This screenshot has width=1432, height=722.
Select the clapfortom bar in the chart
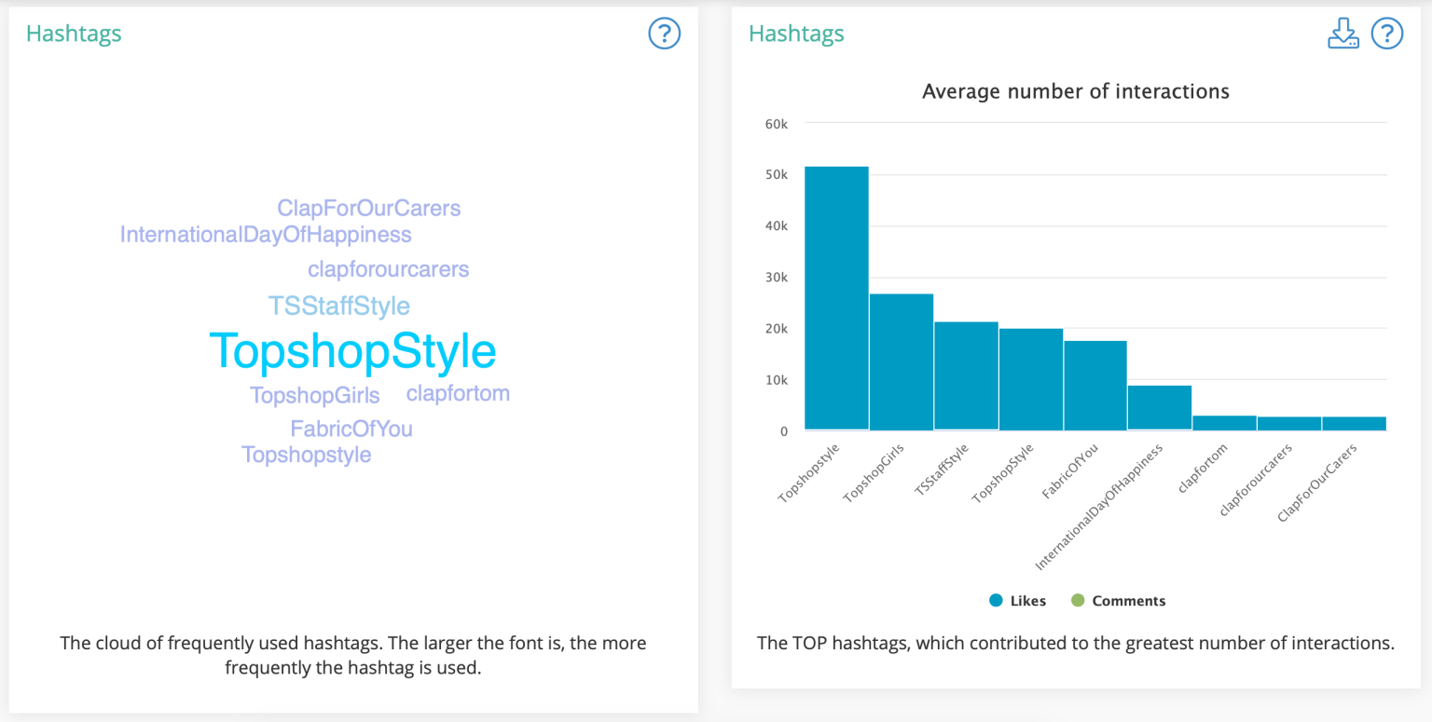click(x=1224, y=423)
